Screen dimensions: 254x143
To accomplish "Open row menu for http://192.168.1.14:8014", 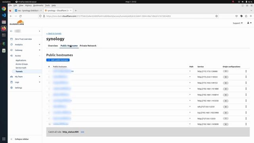I will point(246,95).
